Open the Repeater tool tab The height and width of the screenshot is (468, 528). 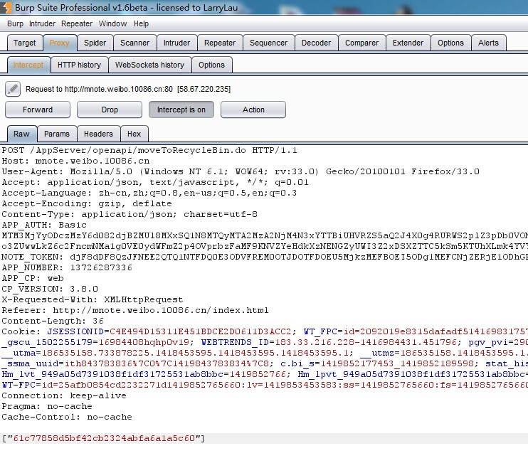[x=220, y=43]
